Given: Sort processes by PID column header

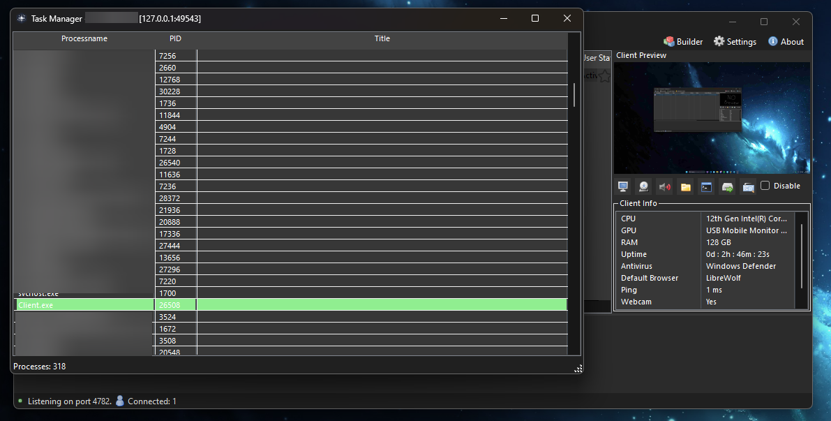Looking at the screenshot, I should coord(175,38).
